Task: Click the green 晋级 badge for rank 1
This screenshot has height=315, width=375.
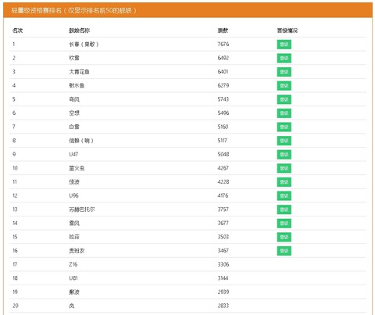Action: coord(284,45)
